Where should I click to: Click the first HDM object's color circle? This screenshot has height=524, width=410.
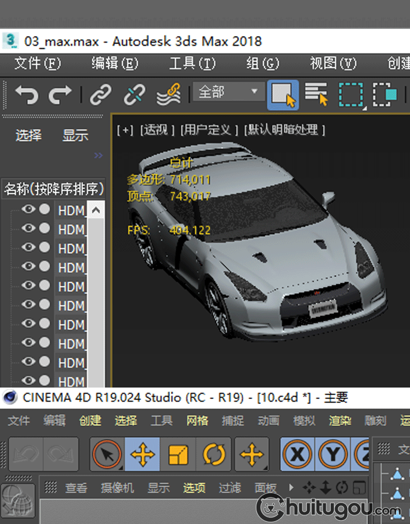44,209
